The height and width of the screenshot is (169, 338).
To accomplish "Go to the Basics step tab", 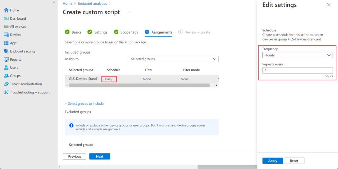I will coord(73,32).
